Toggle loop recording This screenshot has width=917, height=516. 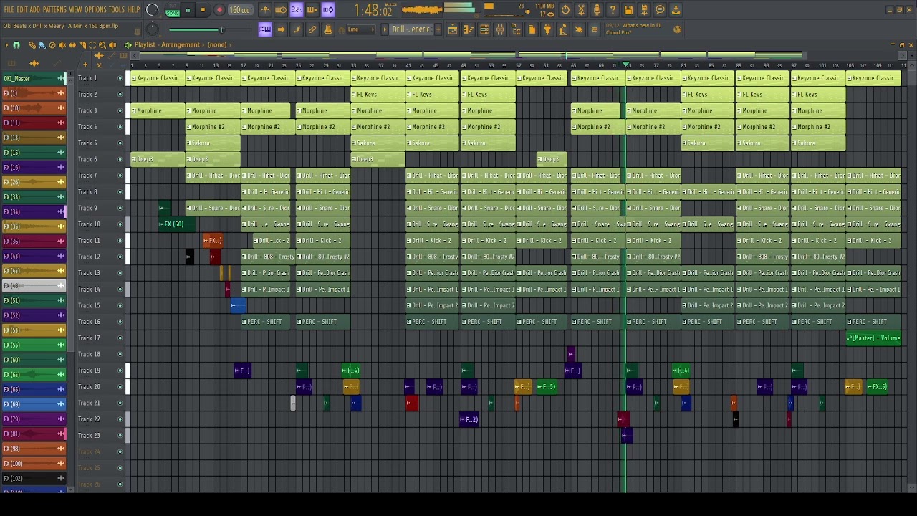click(x=328, y=10)
